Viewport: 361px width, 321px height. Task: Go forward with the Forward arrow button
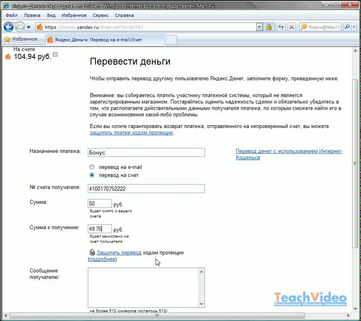coord(20,27)
